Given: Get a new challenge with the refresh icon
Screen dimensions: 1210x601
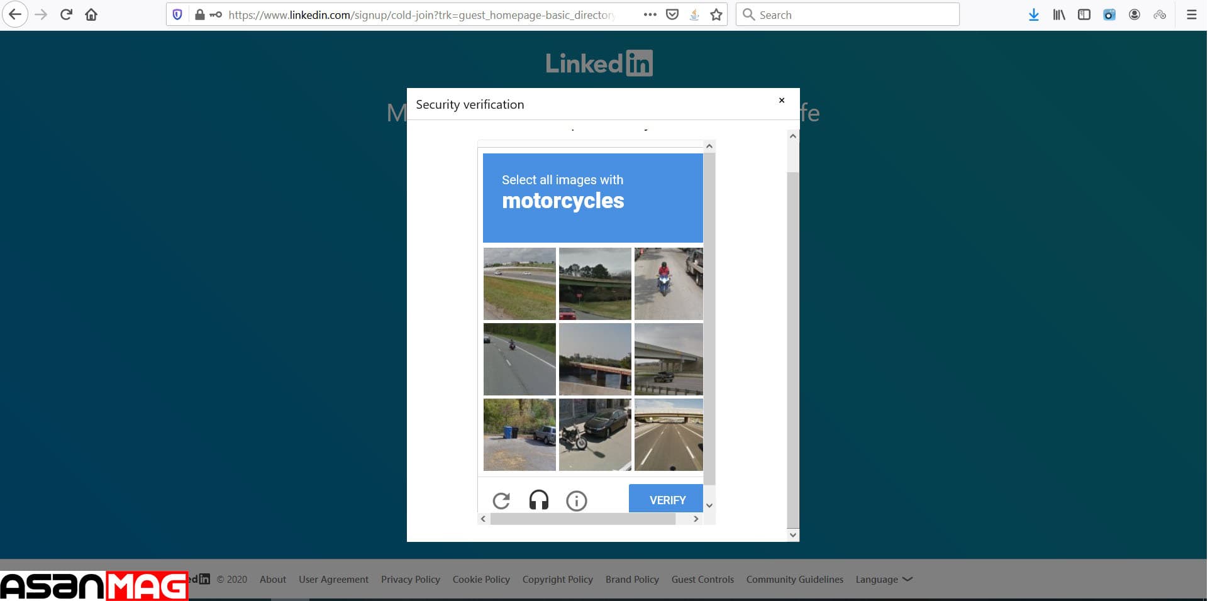Looking at the screenshot, I should (501, 500).
